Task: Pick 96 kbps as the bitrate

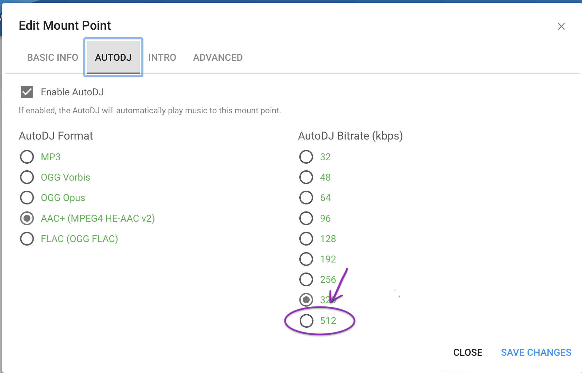Action: coord(306,218)
